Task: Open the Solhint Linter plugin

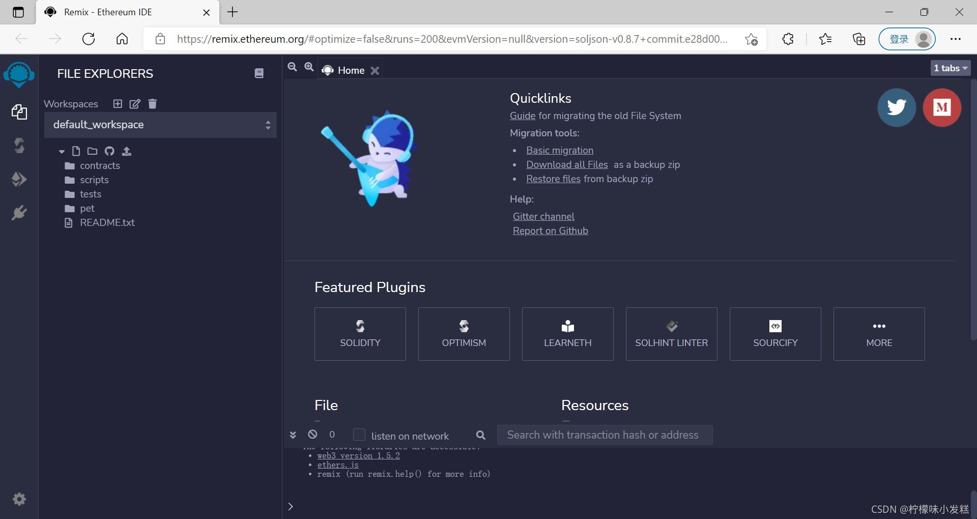Action: tap(672, 334)
